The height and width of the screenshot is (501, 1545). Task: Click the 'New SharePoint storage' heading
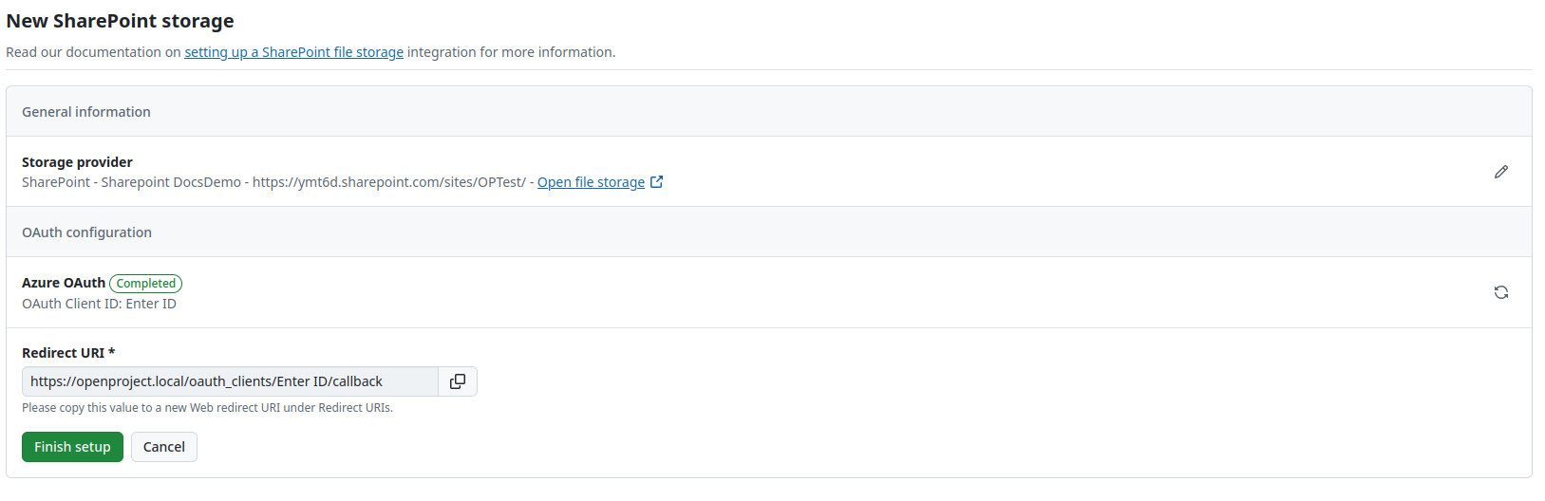(x=120, y=21)
